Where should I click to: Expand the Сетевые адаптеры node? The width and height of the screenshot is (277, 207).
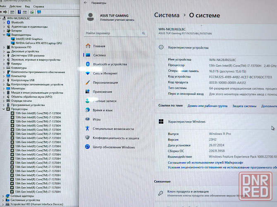pyautogui.click(x=3, y=196)
